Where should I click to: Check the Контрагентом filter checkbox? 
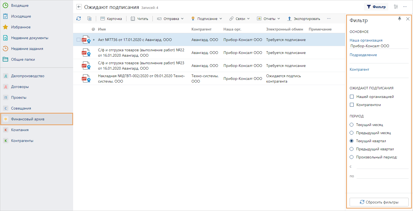[352, 105]
